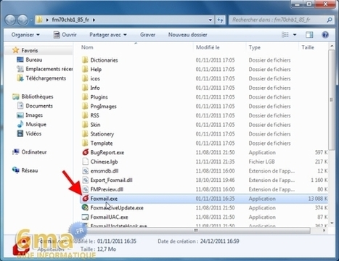Open Téléchargements in the sidebar
Viewport: 339px width, 261px height.
41,78
